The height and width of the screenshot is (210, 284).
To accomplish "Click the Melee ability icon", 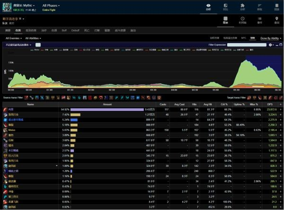I will pos(5,130).
